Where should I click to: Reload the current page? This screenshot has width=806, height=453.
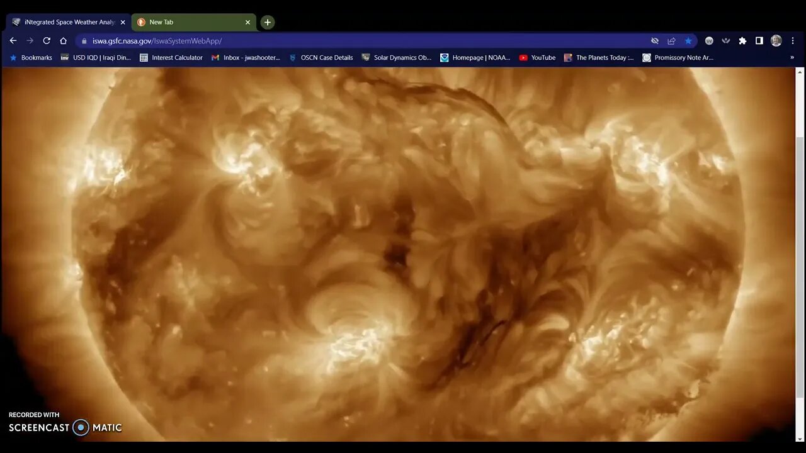point(47,40)
